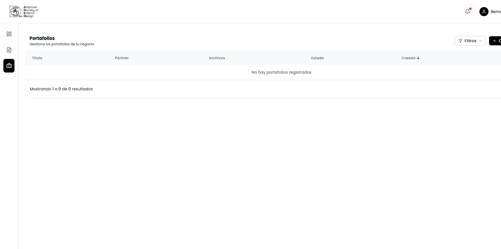Viewport: 501px width, 249px height.
Task: Select the portfolio briefcase icon in sidebar
Action: pos(9,66)
